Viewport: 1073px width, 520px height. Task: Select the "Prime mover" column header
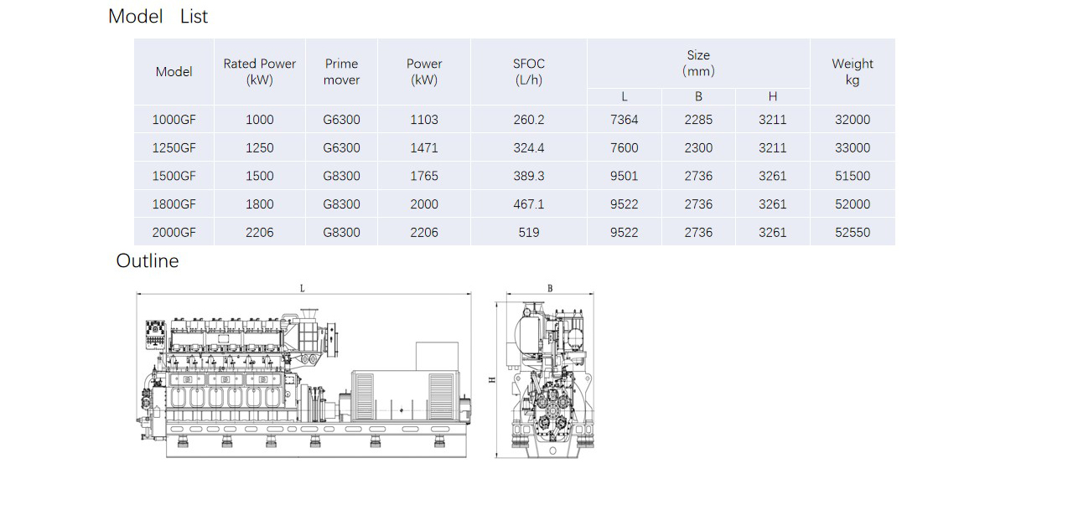[341, 72]
